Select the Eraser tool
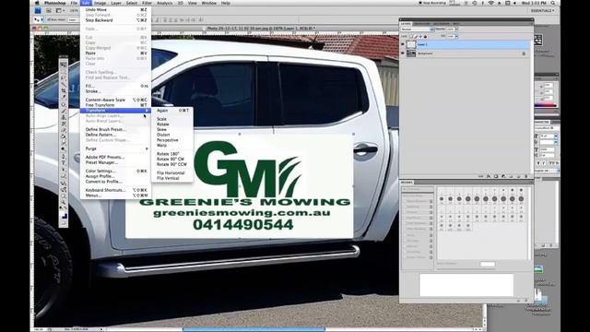Screen dimensions: 590x332 point(64,131)
